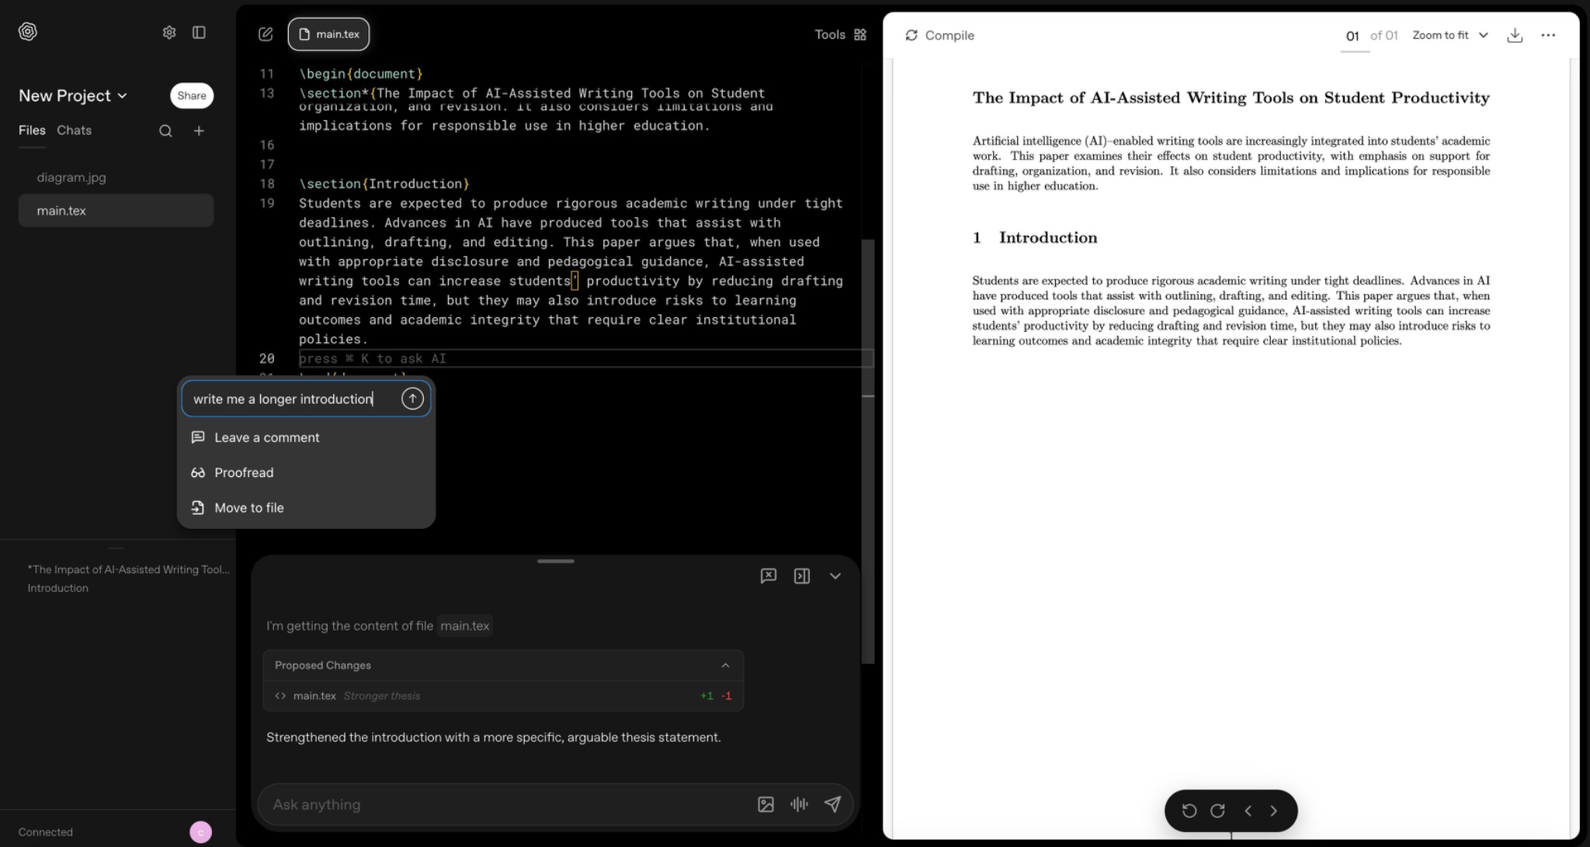The width and height of the screenshot is (1590, 847).
Task: Toggle the left sidebar panel icon
Action: 199,33
